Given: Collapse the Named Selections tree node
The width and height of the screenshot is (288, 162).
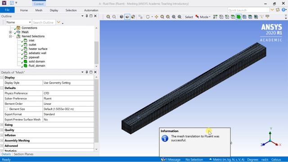Looking at the screenshot, I should (x=10, y=36).
